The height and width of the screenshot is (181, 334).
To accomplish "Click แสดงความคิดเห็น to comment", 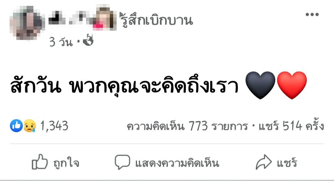I will pos(177,163).
